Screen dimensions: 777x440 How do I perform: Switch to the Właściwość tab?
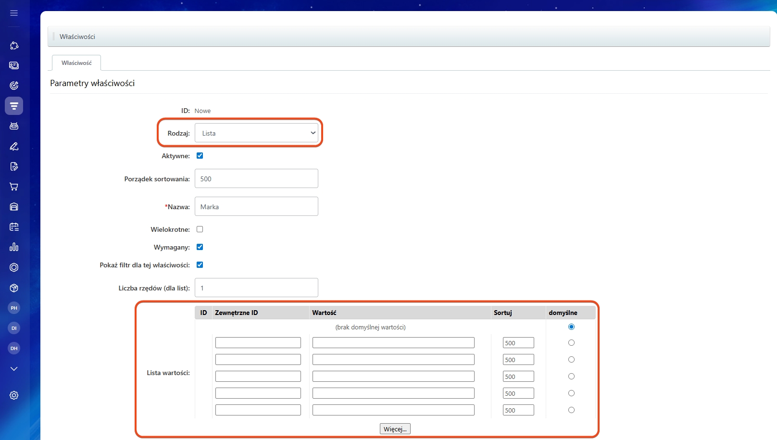(76, 63)
